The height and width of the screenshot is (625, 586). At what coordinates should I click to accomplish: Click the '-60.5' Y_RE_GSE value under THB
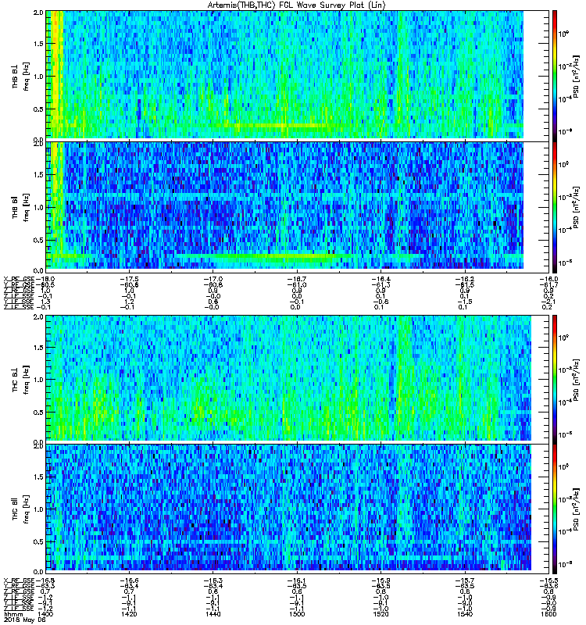click(x=45, y=284)
